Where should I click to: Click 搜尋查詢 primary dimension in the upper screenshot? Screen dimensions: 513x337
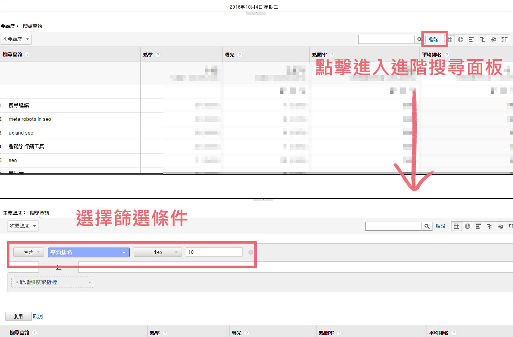32,26
